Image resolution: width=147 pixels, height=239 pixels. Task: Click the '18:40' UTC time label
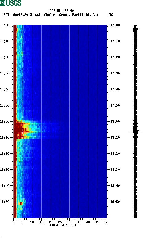[x=115, y=186]
